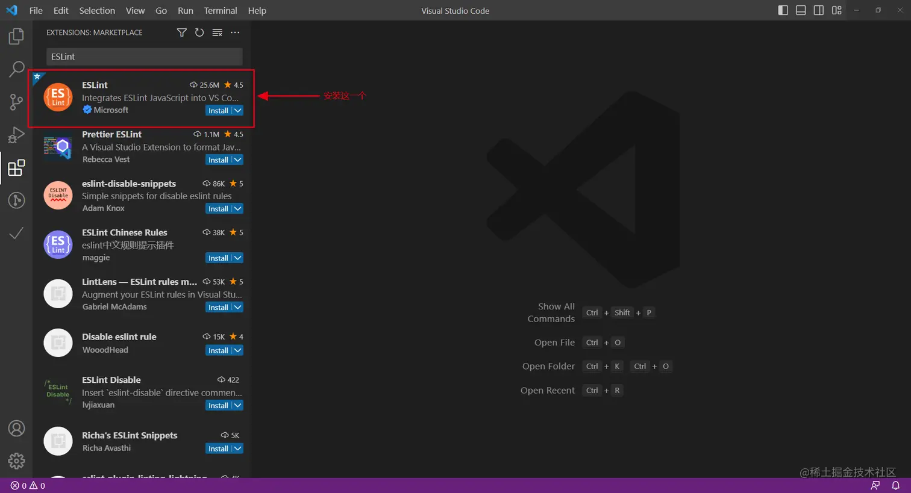Open the Run menu
This screenshot has width=911, height=493.
click(186, 10)
